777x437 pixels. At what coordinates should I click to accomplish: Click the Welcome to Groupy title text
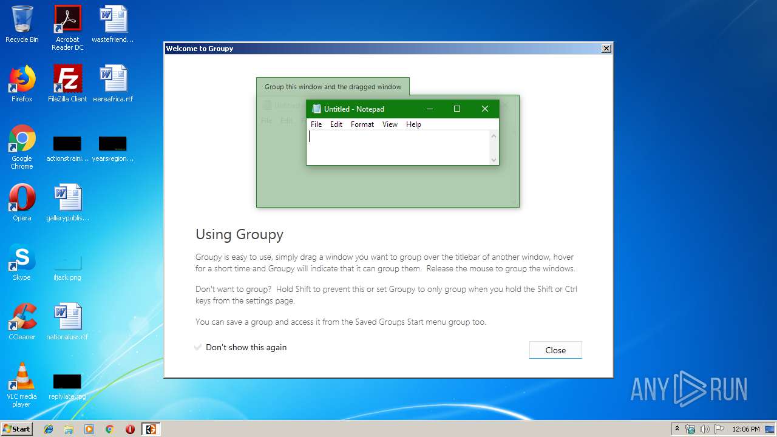(x=200, y=49)
